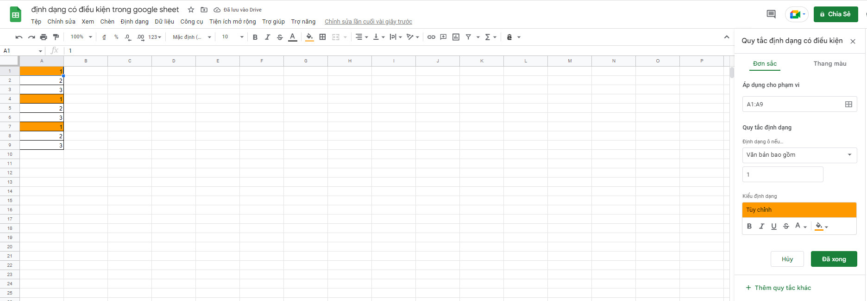
Task: Open horizontal align dropdown
Action: click(x=362, y=37)
